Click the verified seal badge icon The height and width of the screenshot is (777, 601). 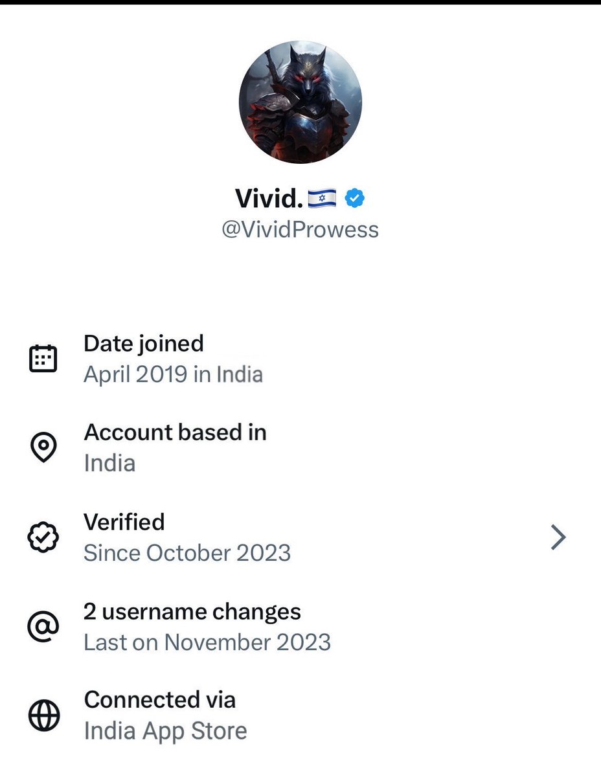pyautogui.click(x=43, y=537)
